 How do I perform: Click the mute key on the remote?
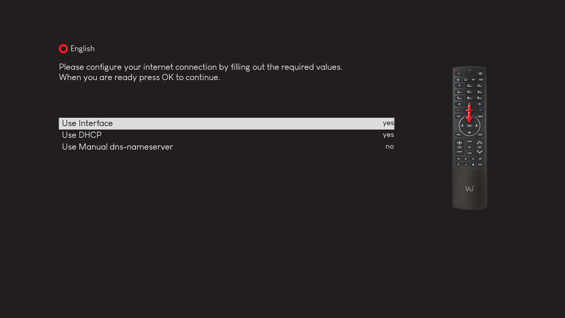click(469, 147)
